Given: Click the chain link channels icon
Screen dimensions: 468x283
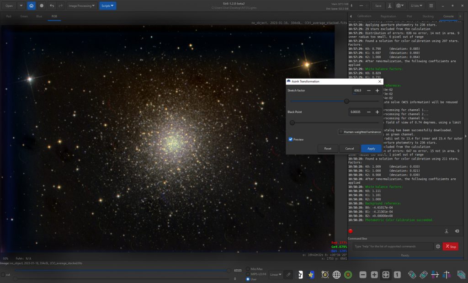Looking at the screenshot, I should 289,275.
